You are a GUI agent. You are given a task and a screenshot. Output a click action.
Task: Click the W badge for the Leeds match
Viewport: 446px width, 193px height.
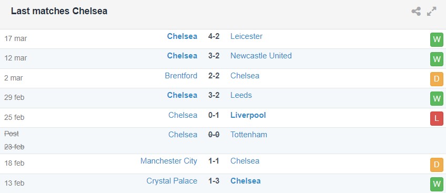point(437,99)
